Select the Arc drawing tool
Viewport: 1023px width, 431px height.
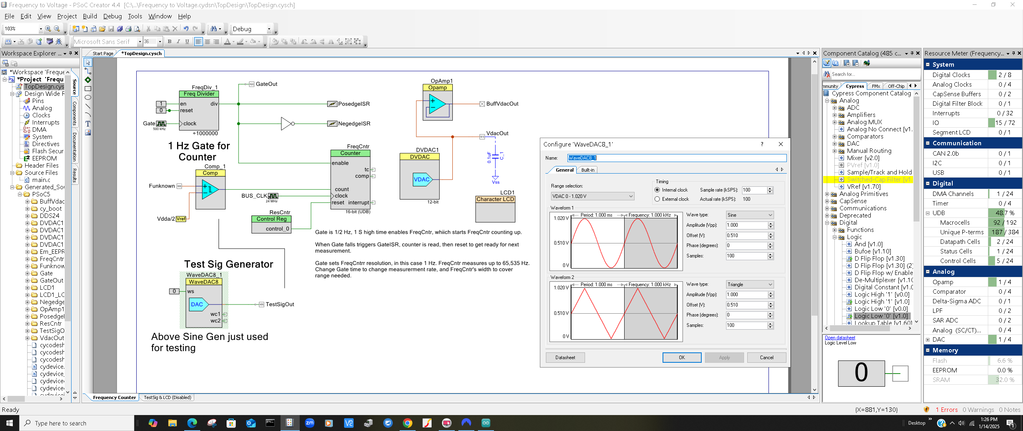click(x=88, y=115)
